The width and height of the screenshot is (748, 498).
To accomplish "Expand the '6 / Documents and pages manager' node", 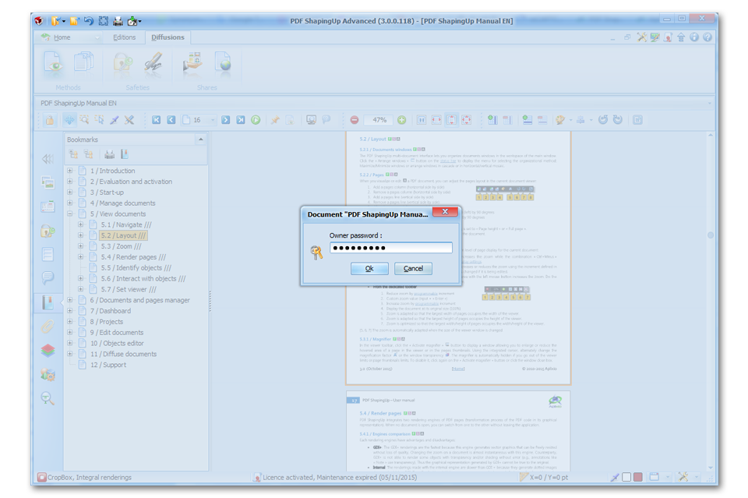I will coord(70,300).
